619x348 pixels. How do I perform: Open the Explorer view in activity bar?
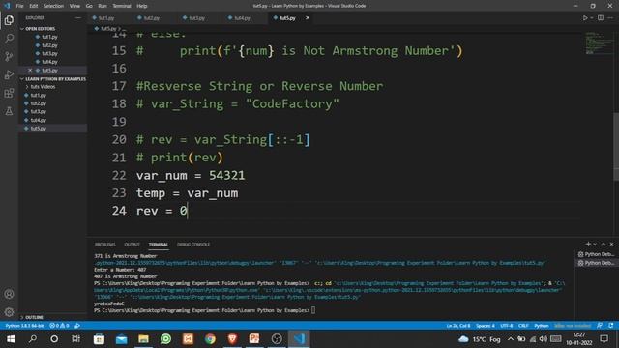(9, 20)
